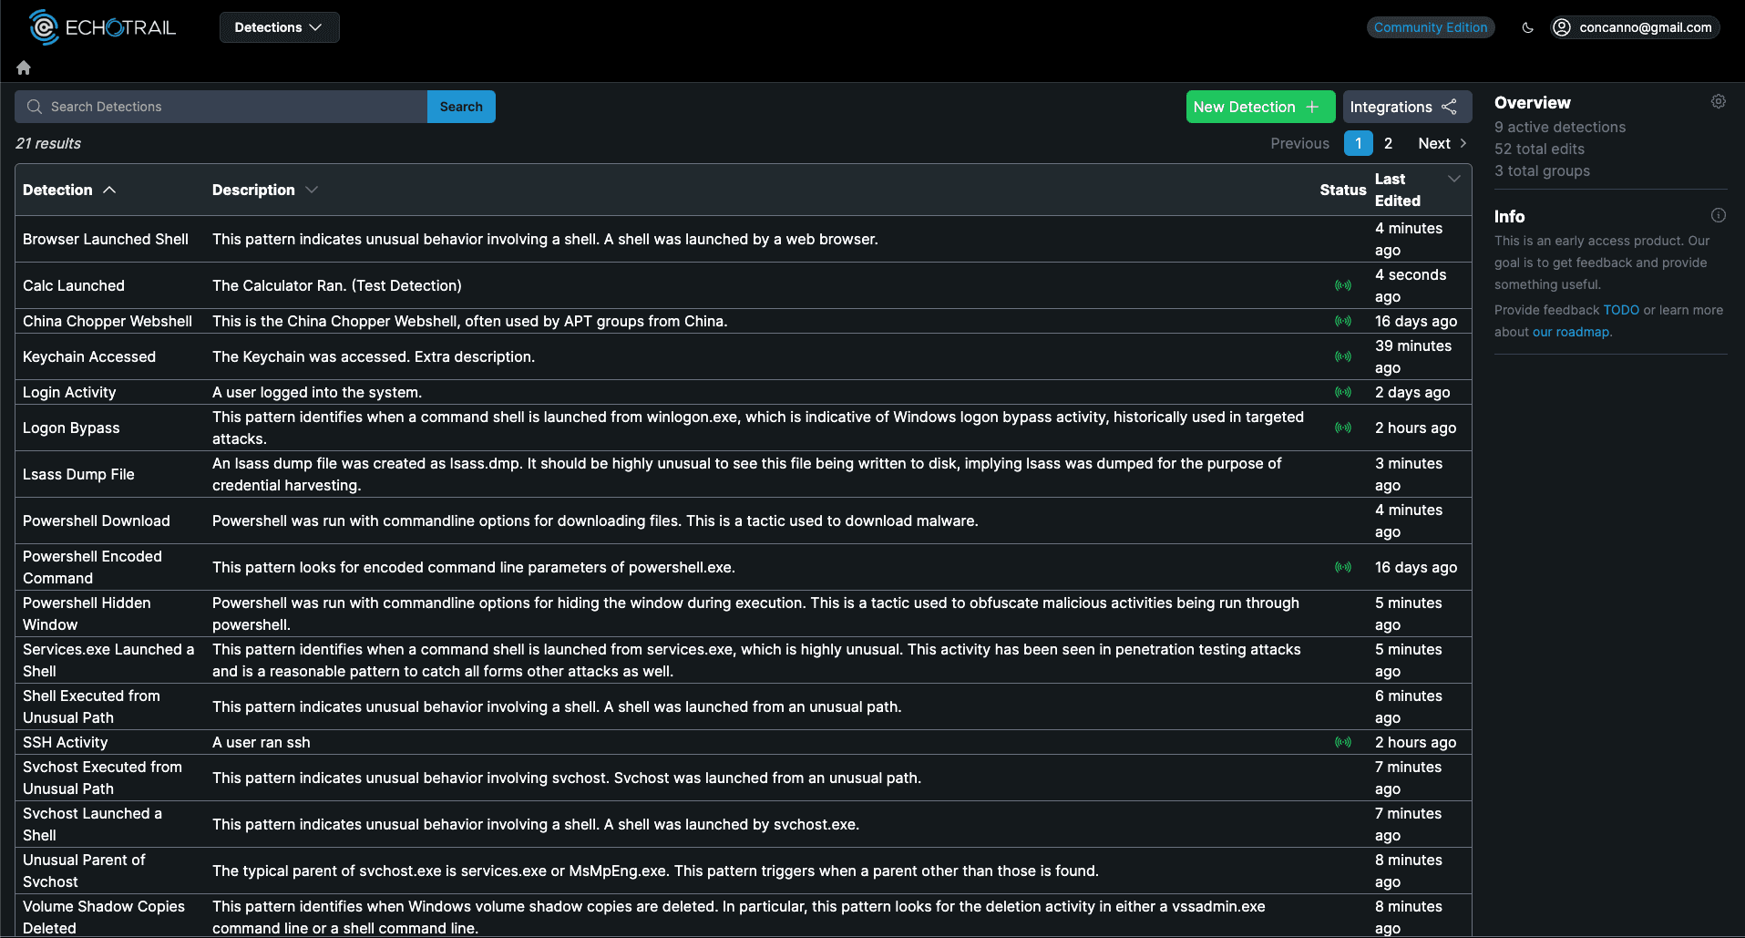
Task: Open Unusual Parent of Svchost detection
Action: pyautogui.click(x=84, y=871)
